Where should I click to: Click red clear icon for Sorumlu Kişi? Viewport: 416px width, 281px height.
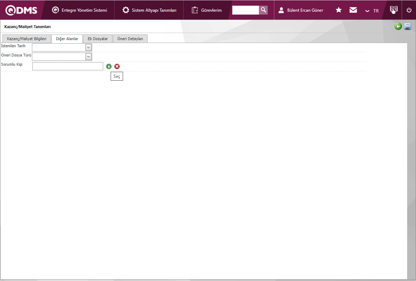117,66
